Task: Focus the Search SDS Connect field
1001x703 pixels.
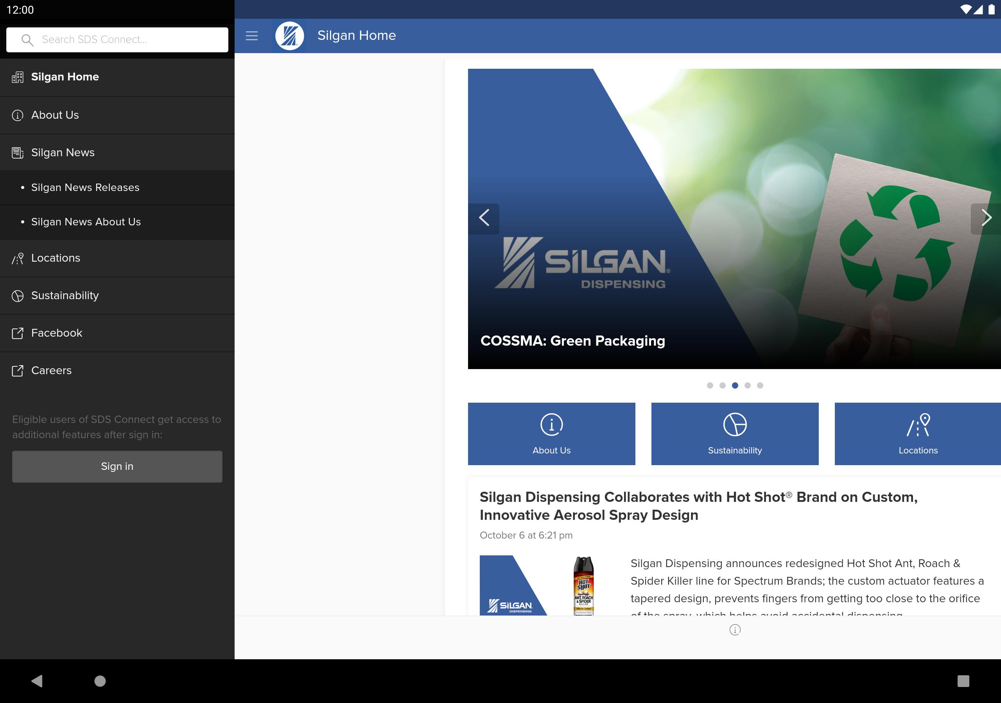Action: click(117, 39)
